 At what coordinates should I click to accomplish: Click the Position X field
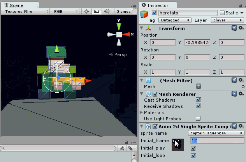(x=163, y=42)
